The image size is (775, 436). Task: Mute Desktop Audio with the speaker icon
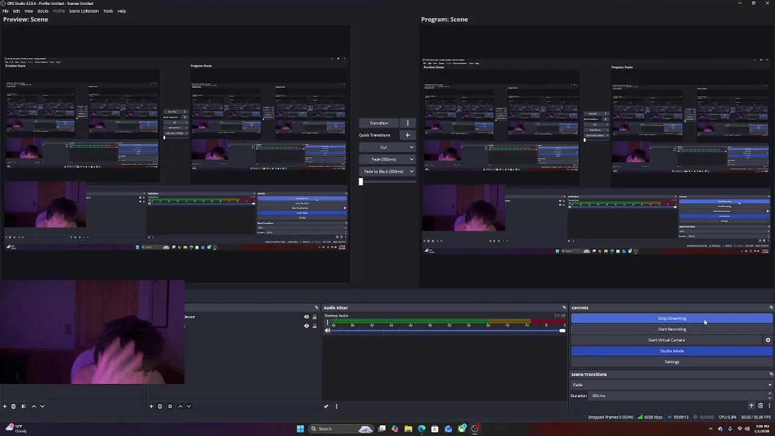coord(328,331)
